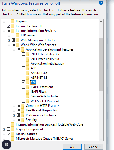
Task: Click the FTP Server folder icon
Action: click(x=18, y=35)
